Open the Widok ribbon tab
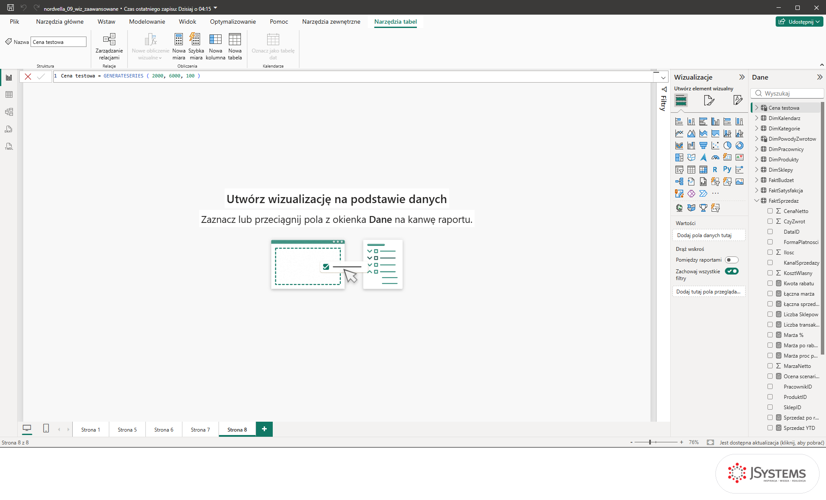Image resolution: width=826 pixels, height=500 pixels. 188,22
